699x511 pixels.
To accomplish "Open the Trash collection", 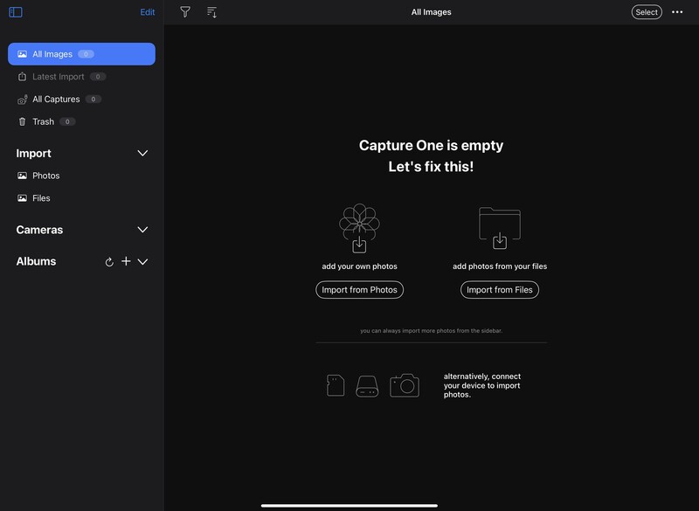I will coord(81,121).
